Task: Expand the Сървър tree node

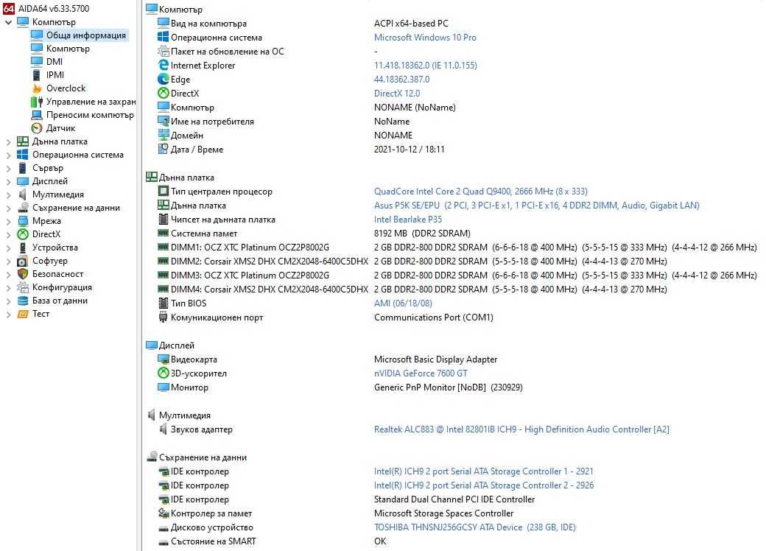Action: (x=8, y=168)
